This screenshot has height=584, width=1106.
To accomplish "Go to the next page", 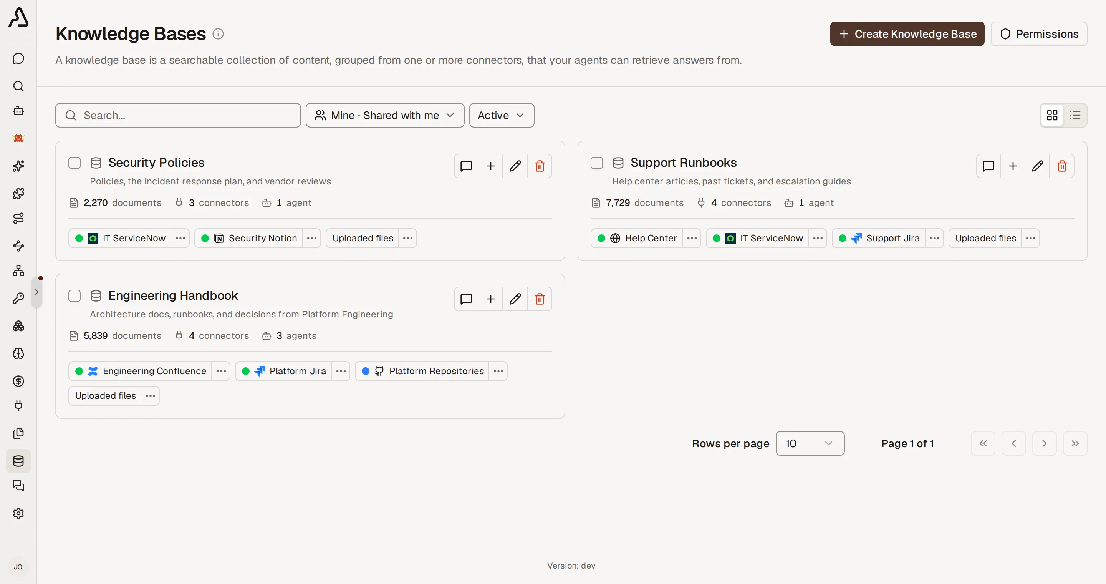I will tap(1044, 443).
